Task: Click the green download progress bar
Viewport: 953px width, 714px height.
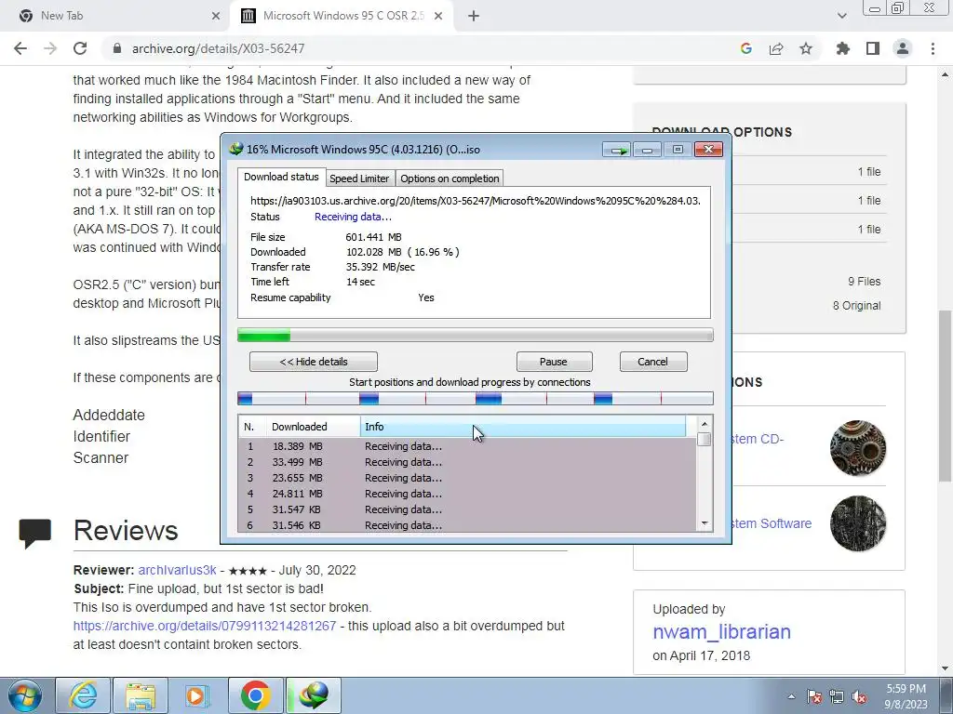Action: 476,335
